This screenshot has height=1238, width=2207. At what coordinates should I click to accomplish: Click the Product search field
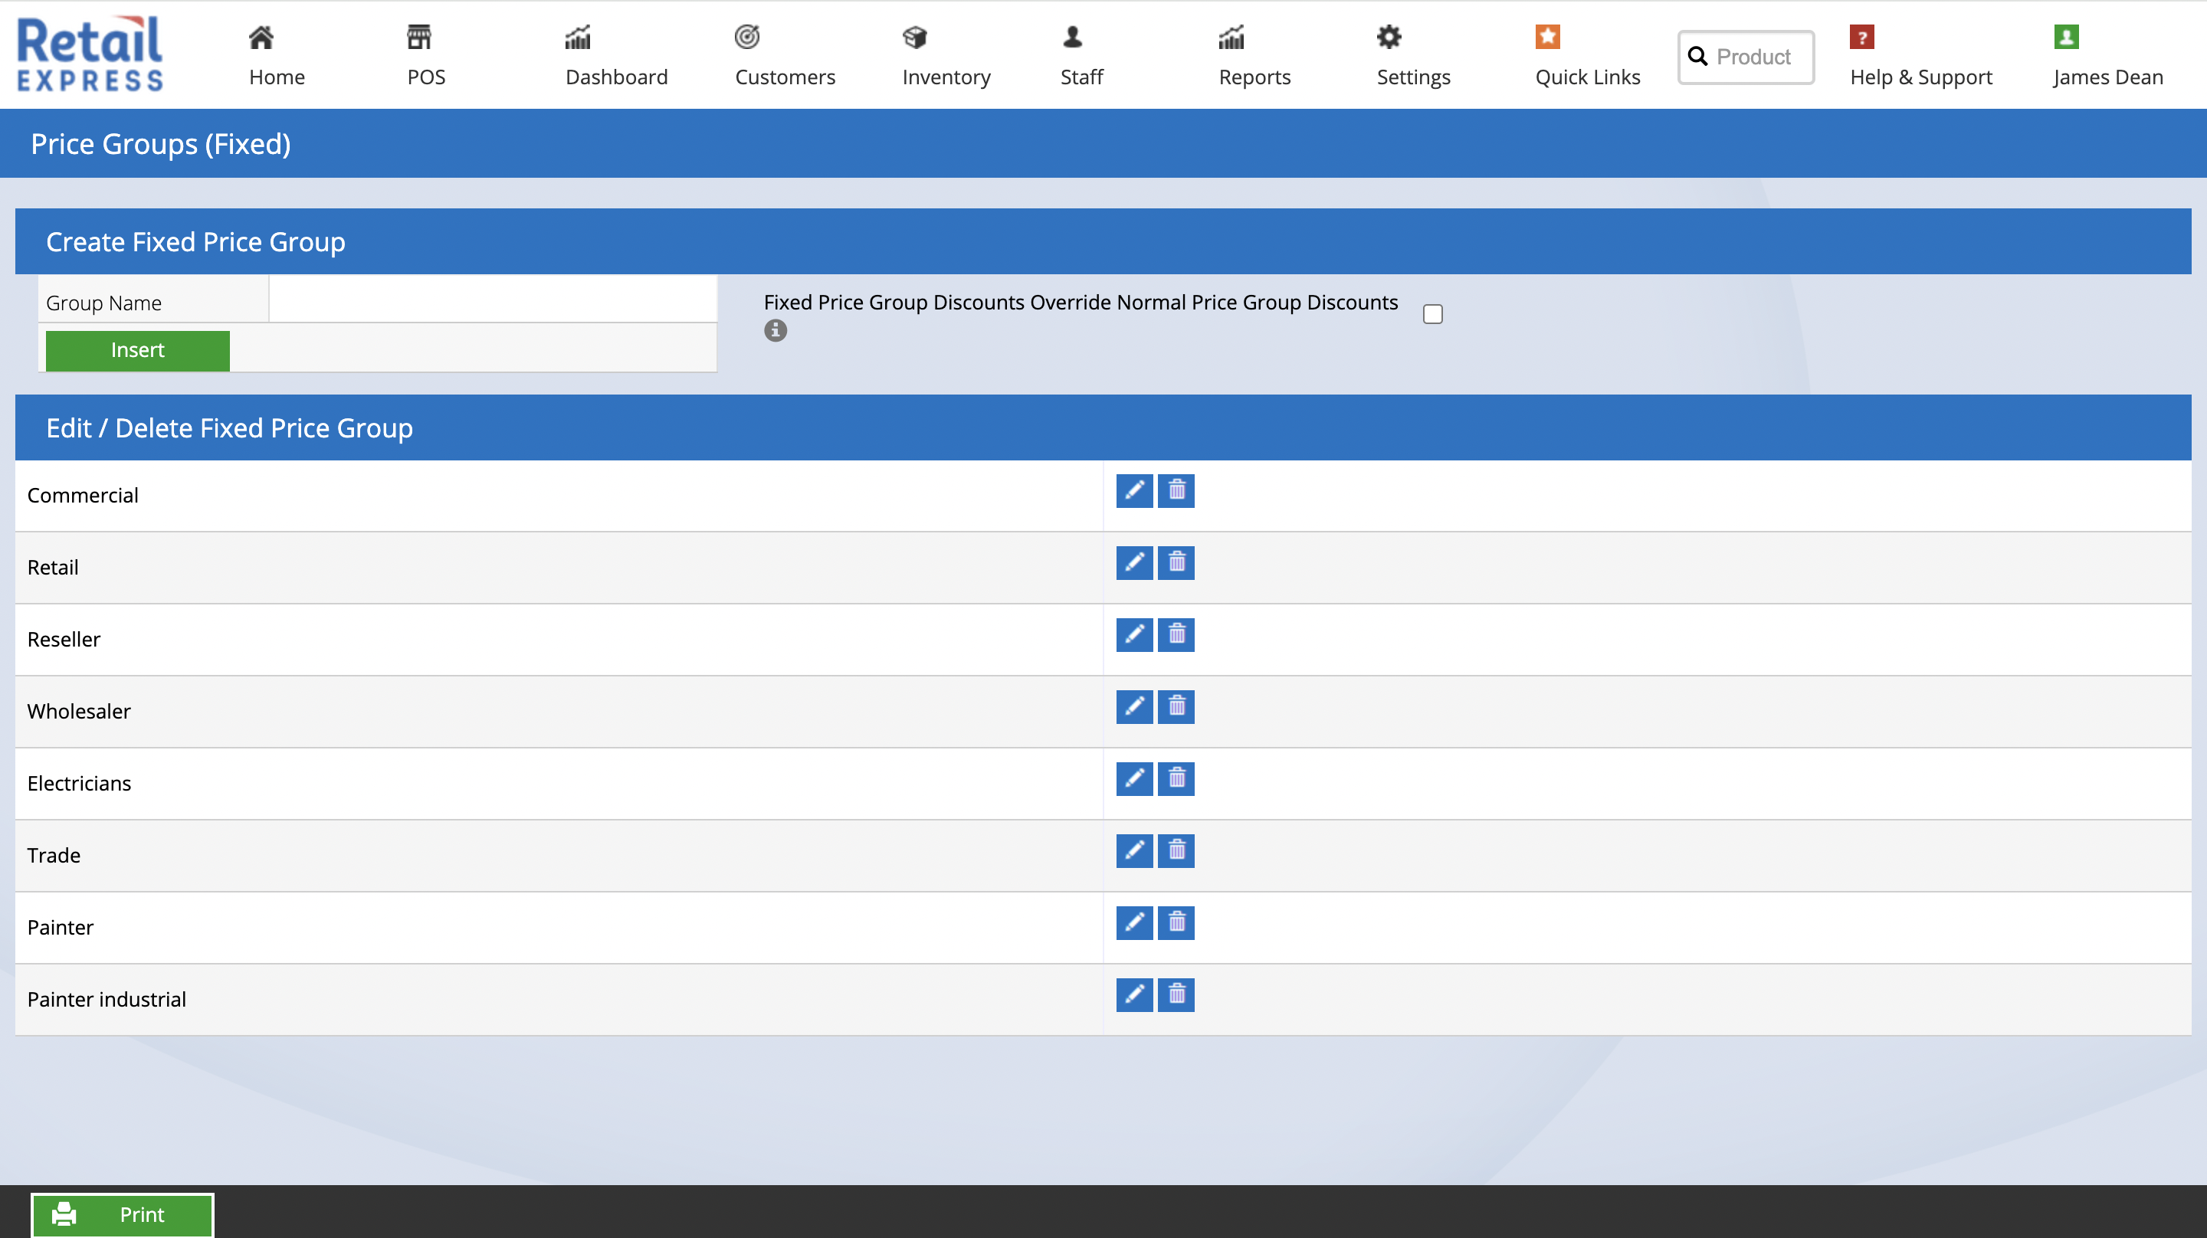(x=1746, y=57)
